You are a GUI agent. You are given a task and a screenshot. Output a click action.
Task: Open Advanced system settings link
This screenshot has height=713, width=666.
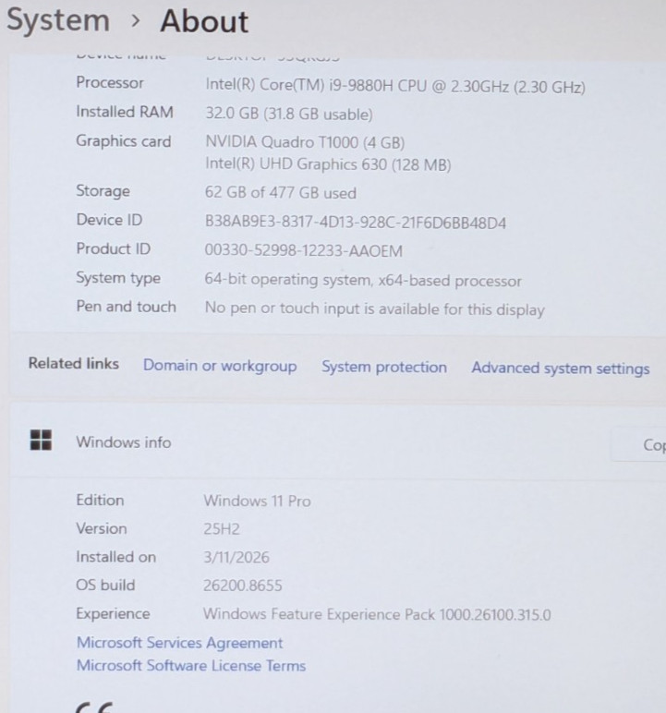[x=561, y=368]
